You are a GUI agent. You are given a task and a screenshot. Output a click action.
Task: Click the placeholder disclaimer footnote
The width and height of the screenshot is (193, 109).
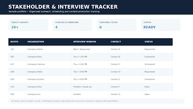[65, 101]
